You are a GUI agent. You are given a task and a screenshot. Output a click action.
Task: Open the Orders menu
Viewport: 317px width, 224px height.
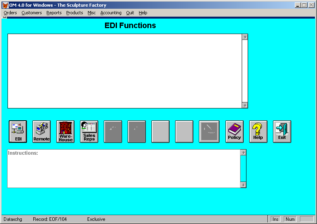(x=10, y=13)
